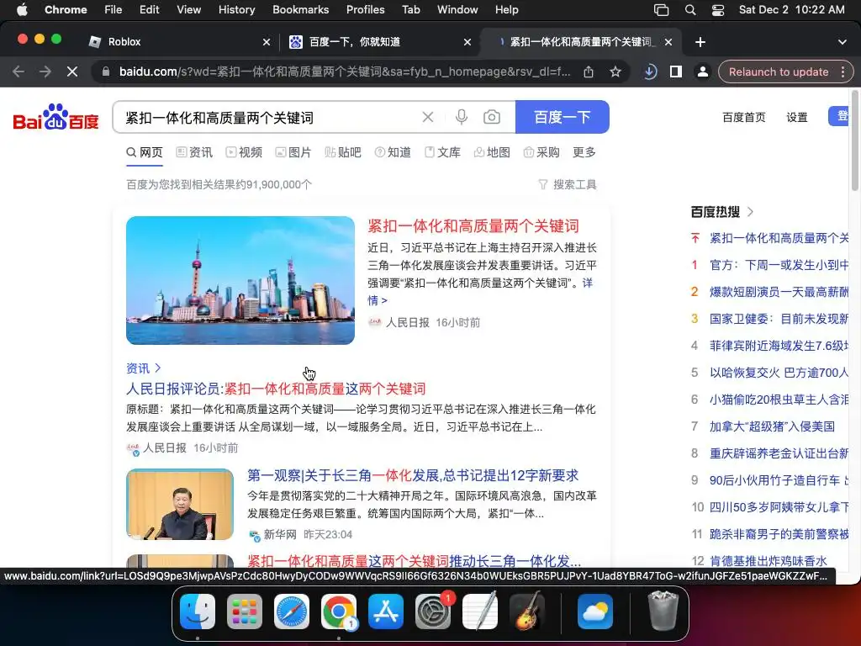This screenshot has height=646, width=861.
Task: Expand 更多 search categories
Action: tap(584, 152)
